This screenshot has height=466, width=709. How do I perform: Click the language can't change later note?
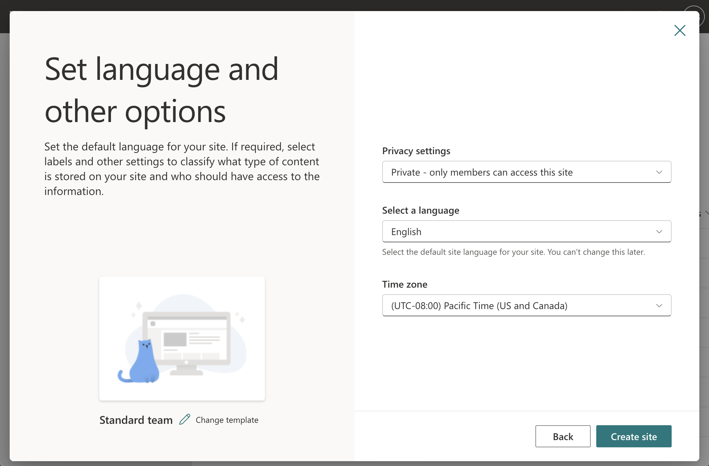pos(514,252)
